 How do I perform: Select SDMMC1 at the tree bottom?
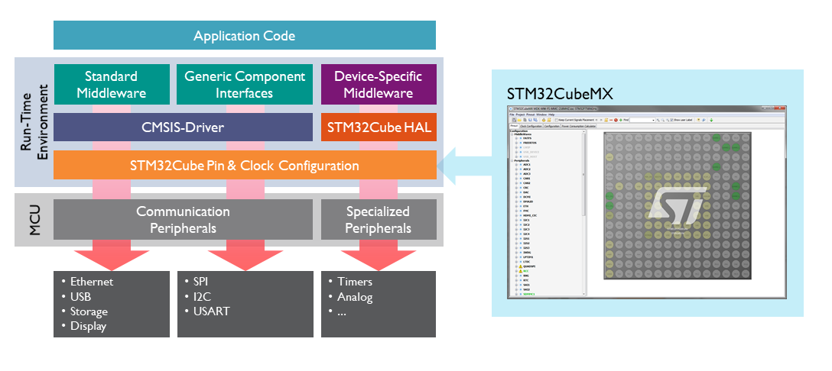[529, 294]
